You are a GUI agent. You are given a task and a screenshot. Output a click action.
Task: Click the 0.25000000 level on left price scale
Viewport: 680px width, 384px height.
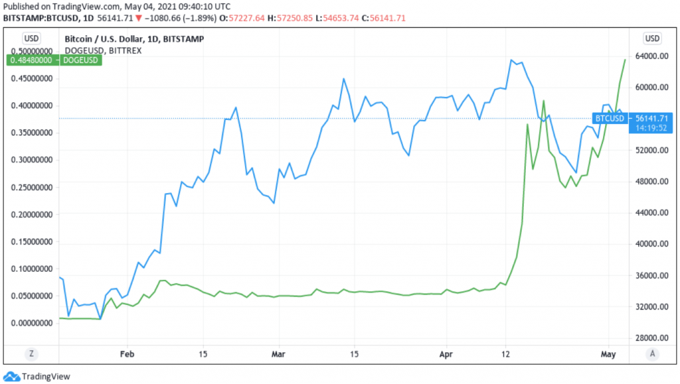[x=32, y=188]
